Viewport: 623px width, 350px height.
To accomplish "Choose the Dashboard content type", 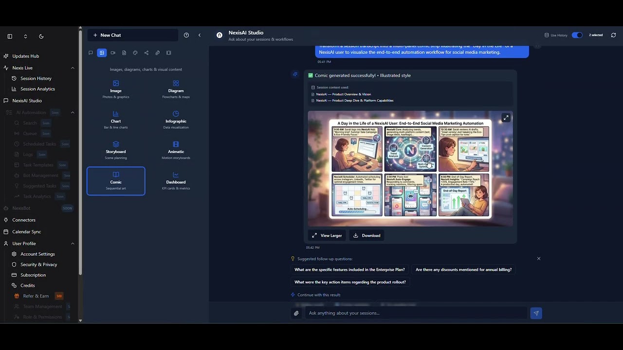I will pos(176,181).
